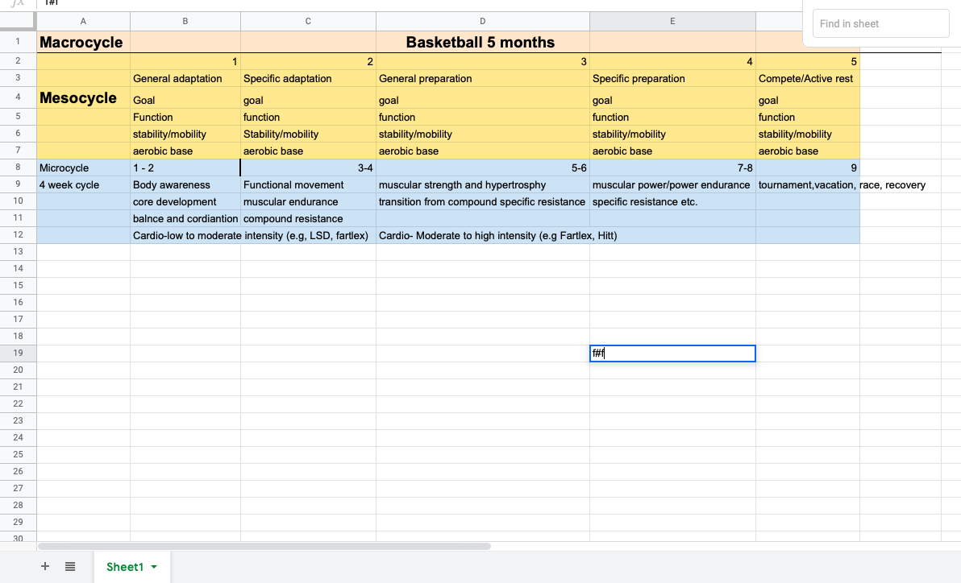Select the Basketball 5 months title cell
The image size is (961, 583).
(x=482, y=41)
